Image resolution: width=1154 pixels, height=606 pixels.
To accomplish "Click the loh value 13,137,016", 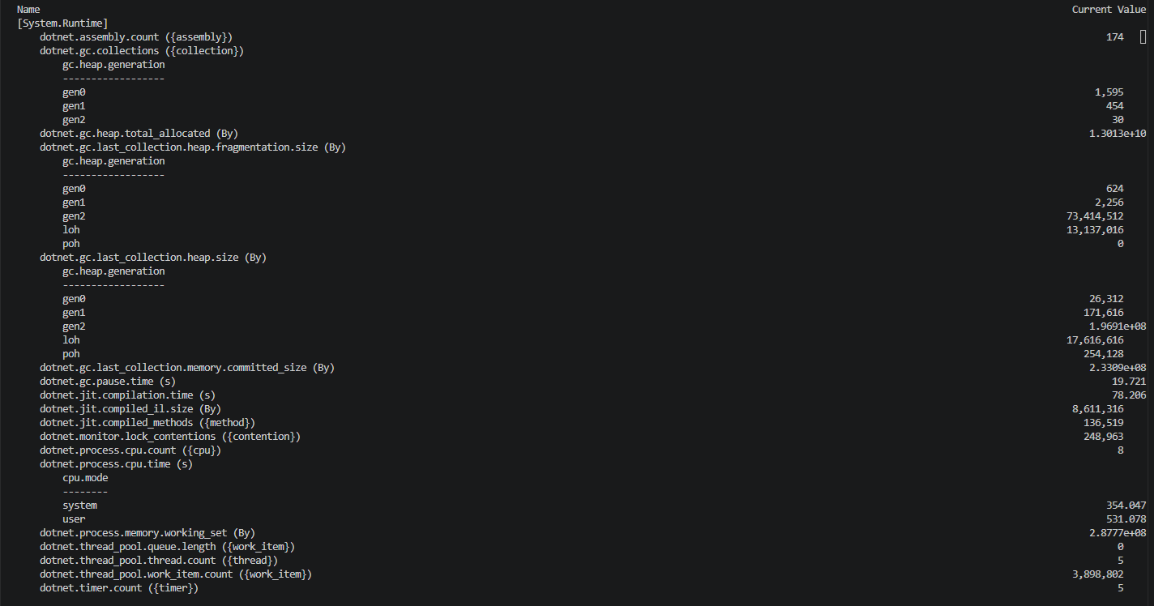I will pos(1095,230).
